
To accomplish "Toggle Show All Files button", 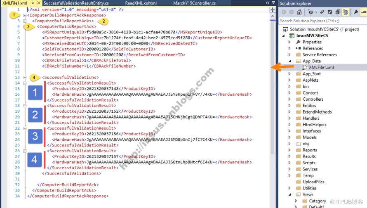I will pyautogui.click(x=346, y=12).
